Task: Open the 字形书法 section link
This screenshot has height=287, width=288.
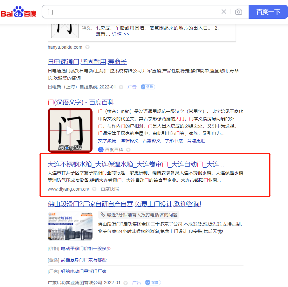Action: coord(174,141)
